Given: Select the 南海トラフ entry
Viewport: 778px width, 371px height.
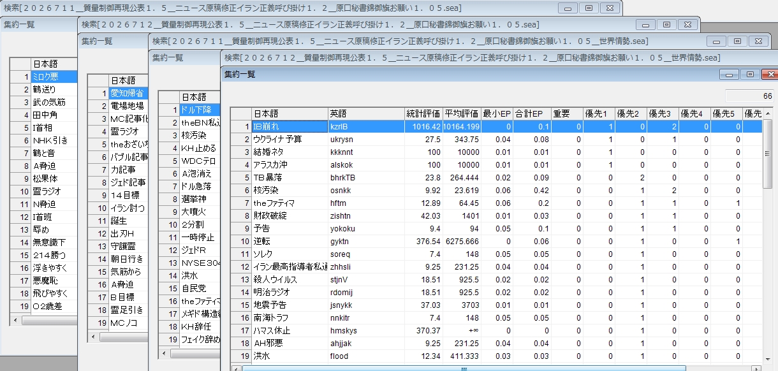Looking at the screenshot, I should [290, 317].
